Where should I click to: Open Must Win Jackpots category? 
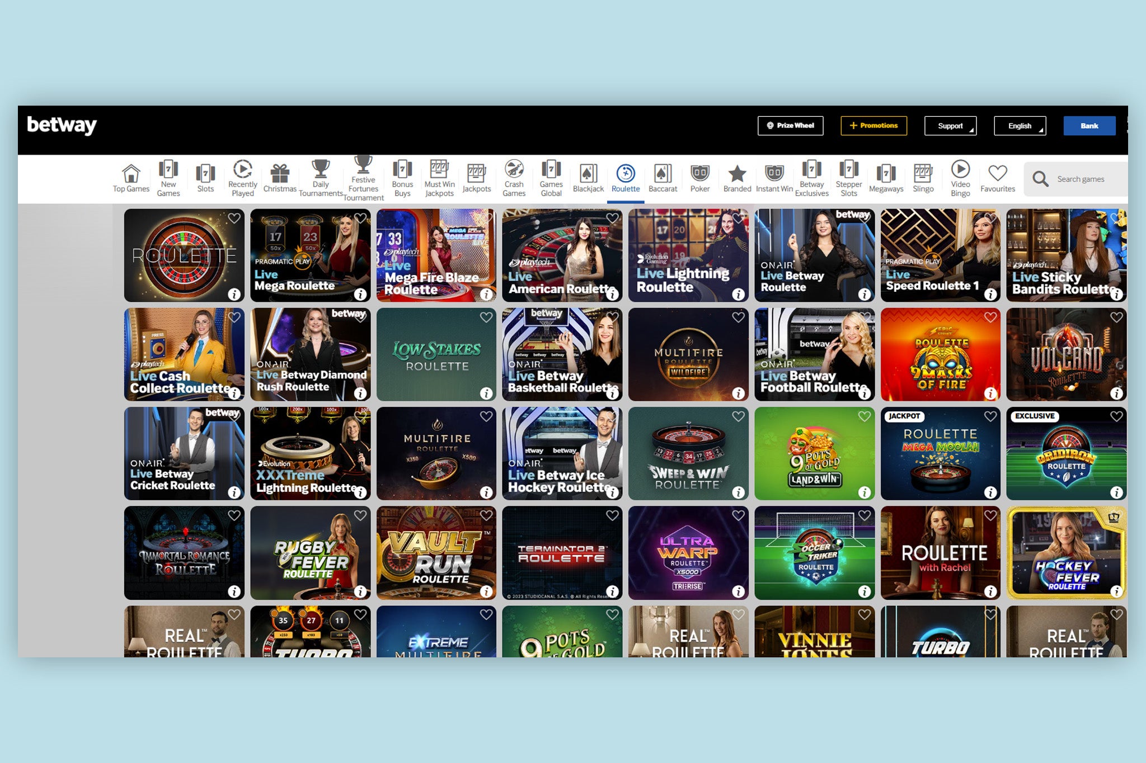tap(439, 179)
